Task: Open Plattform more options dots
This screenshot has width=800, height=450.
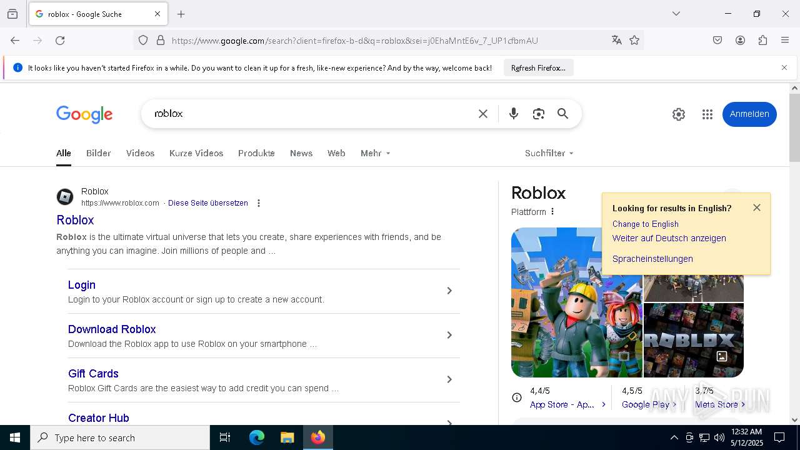Action: (552, 212)
